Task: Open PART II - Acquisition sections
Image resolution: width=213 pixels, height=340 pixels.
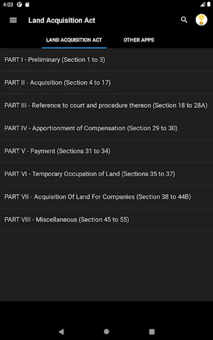Action: pos(106,82)
